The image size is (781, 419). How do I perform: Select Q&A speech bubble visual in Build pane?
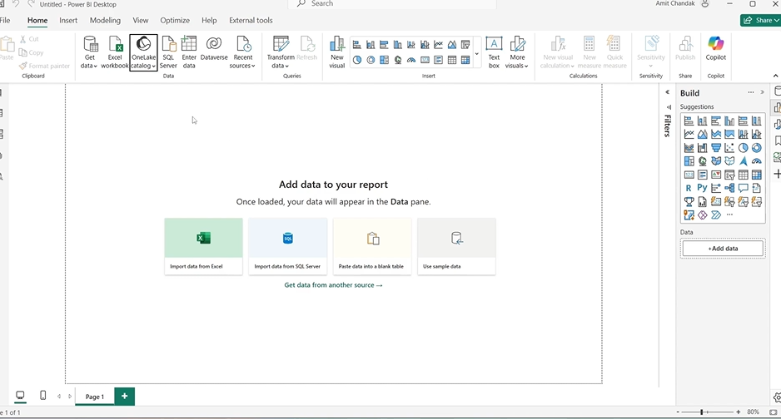point(744,188)
